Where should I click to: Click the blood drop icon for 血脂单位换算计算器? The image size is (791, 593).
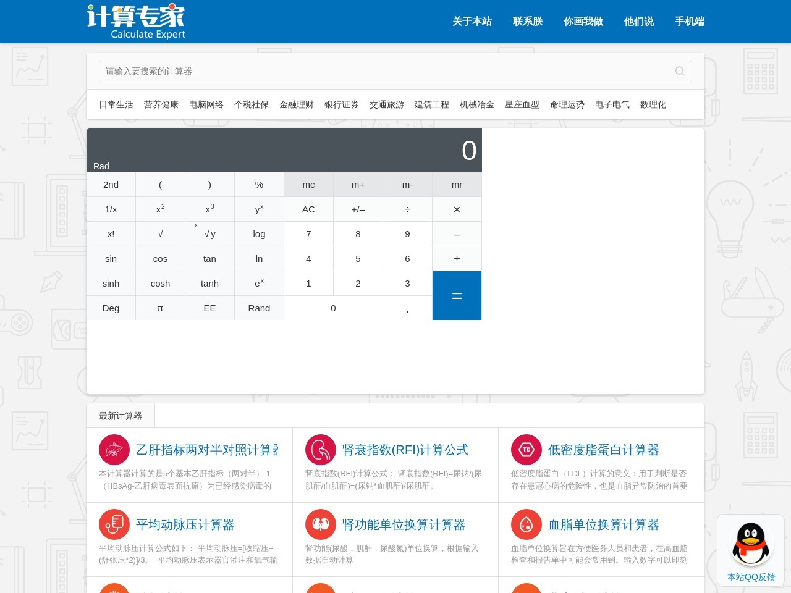tap(526, 524)
